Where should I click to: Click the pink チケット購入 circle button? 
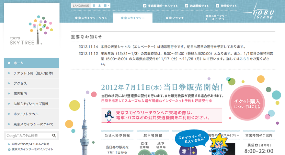(x=247, y=103)
